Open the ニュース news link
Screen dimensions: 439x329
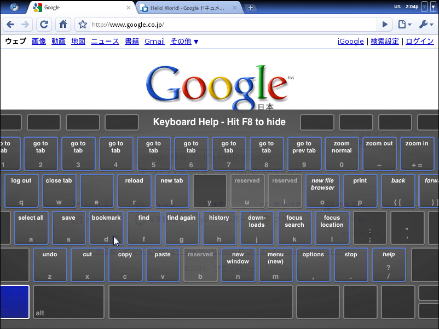[105, 42]
